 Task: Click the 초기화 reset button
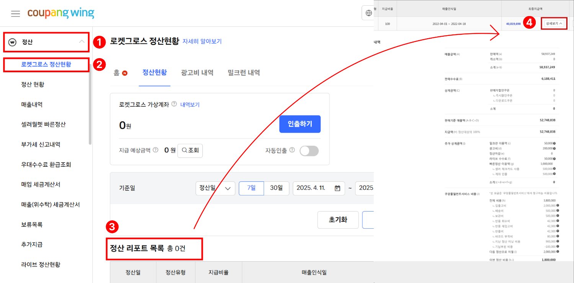[x=338, y=220]
